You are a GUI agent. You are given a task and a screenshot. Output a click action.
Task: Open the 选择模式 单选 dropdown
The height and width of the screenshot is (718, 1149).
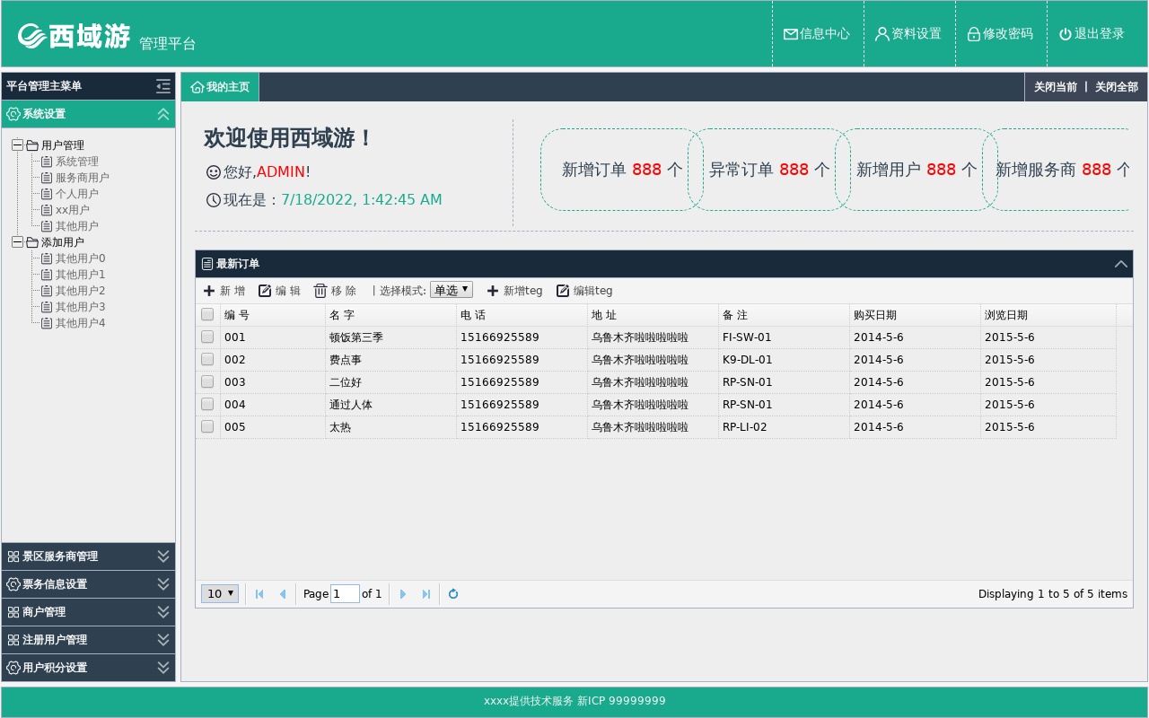tap(451, 290)
